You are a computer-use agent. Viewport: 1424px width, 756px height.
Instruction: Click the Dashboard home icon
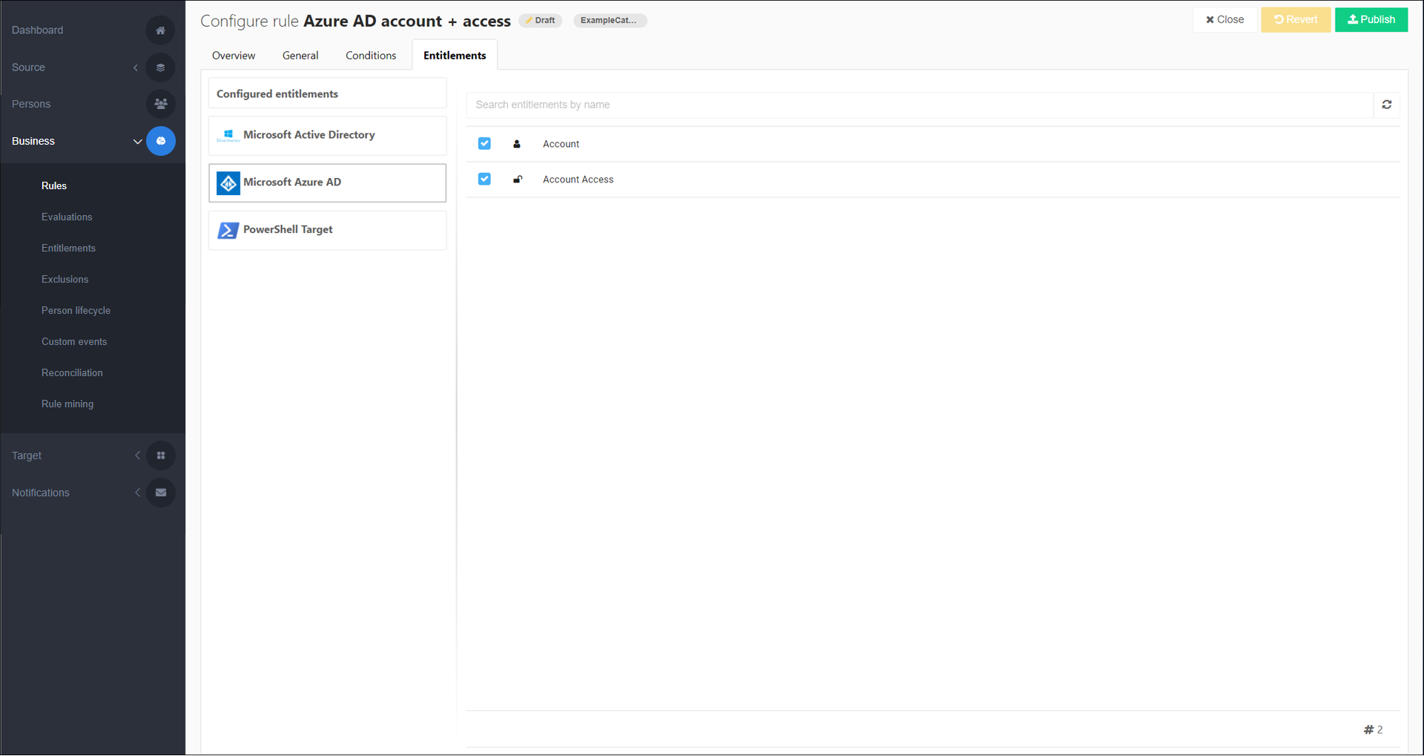tap(160, 30)
